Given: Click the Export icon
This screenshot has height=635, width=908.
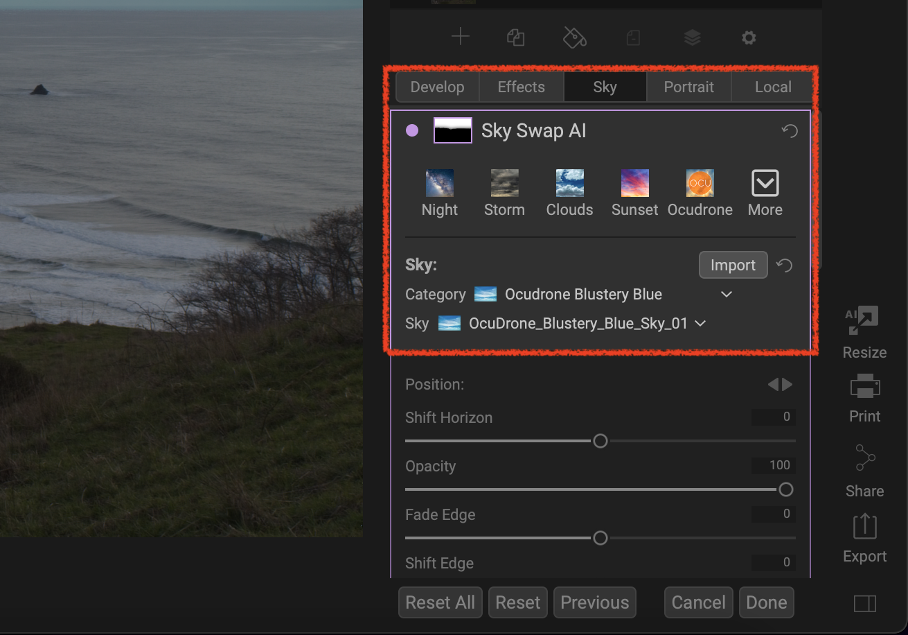Looking at the screenshot, I should [864, 527].
